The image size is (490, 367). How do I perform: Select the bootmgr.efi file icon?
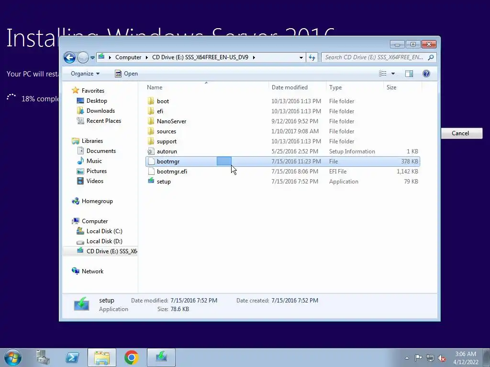pos(151,172)
